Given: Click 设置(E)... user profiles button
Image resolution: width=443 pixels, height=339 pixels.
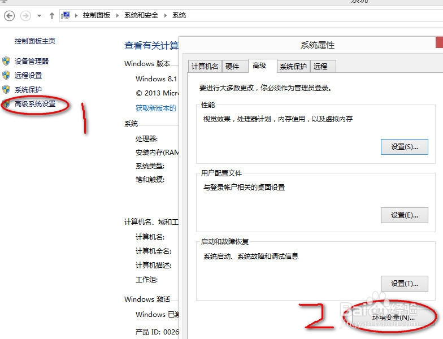Looking at the screenshot, I should click(x=405, y=215).
